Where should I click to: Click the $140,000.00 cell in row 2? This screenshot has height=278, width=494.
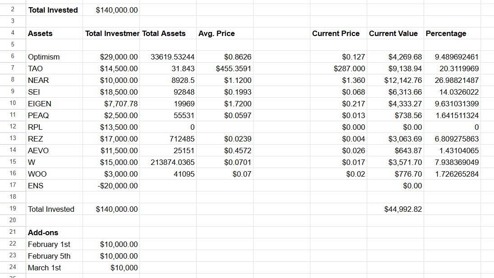111,10
